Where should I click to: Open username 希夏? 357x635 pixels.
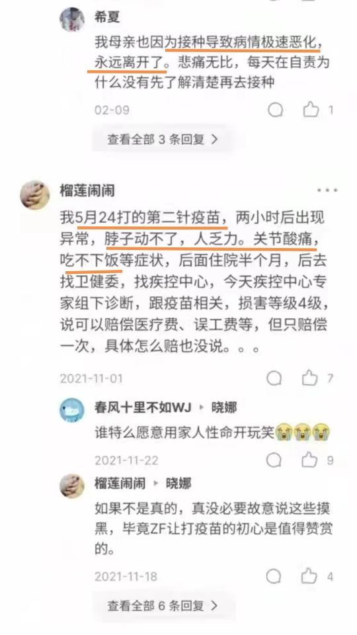(107, 17)
